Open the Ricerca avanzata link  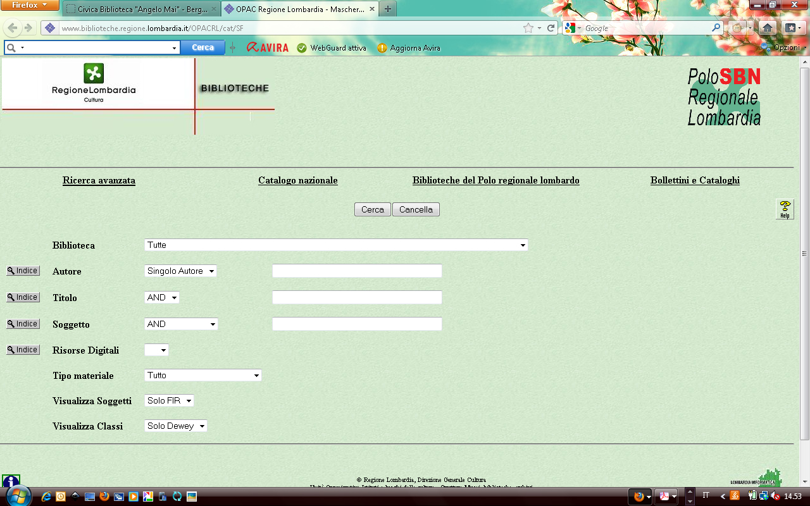(x=99, y=181)
